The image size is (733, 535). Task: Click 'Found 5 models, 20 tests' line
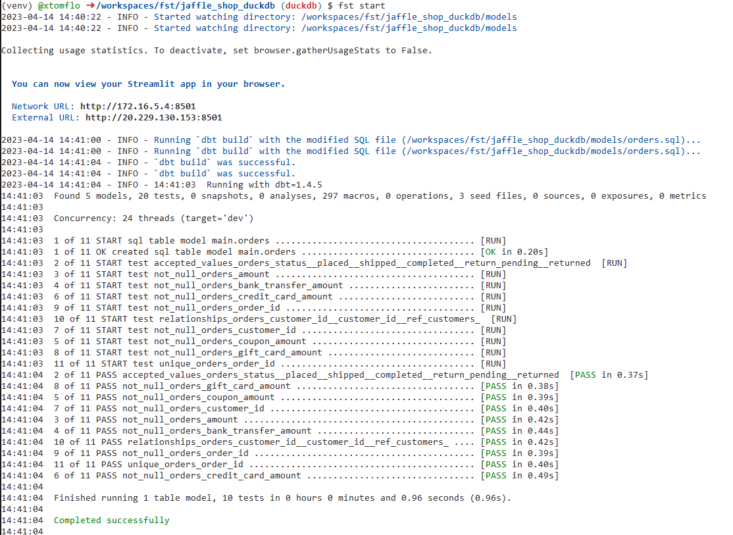(380, 195)
